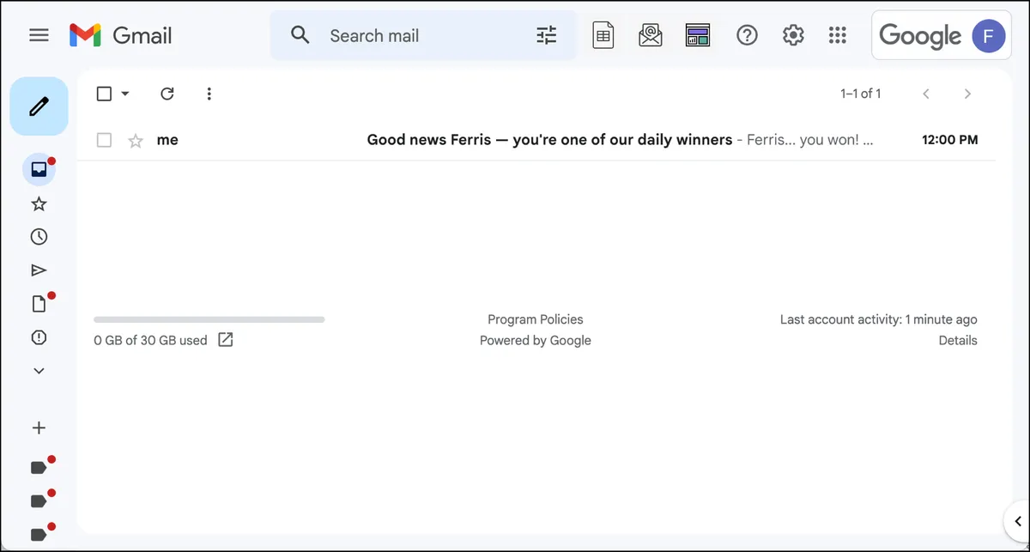
Task: Go to the older page arrow
Action: click(x=967, y=94)
